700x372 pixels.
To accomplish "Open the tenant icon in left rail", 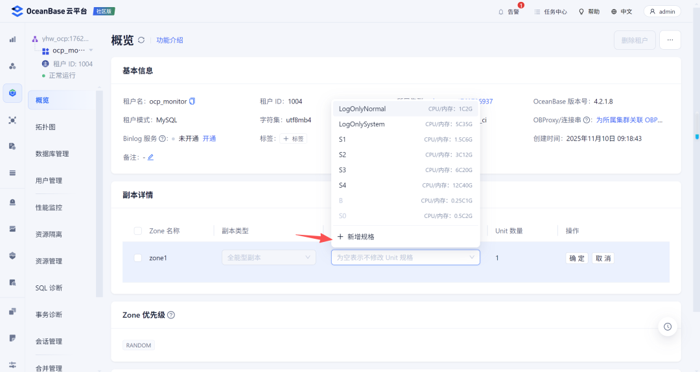I will coord(12,93).
